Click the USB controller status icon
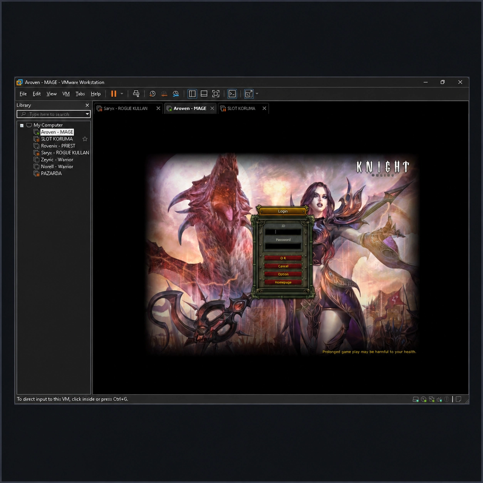 pyautogui.click(x=439, y=399)
